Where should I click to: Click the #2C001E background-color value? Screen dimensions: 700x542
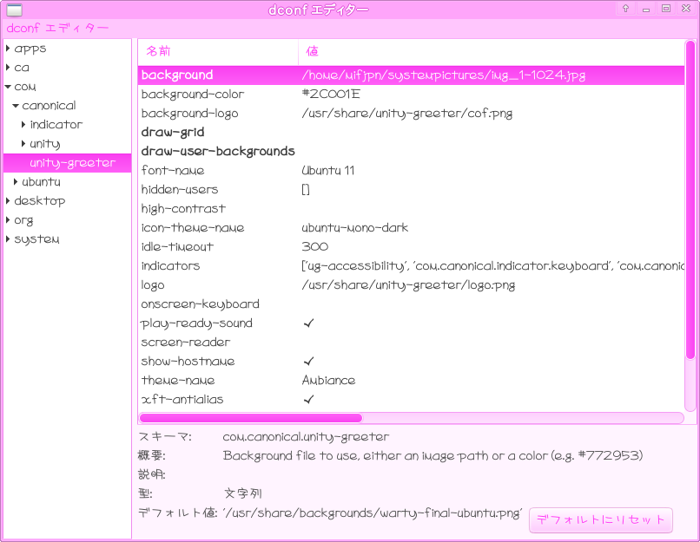(330, 95)
